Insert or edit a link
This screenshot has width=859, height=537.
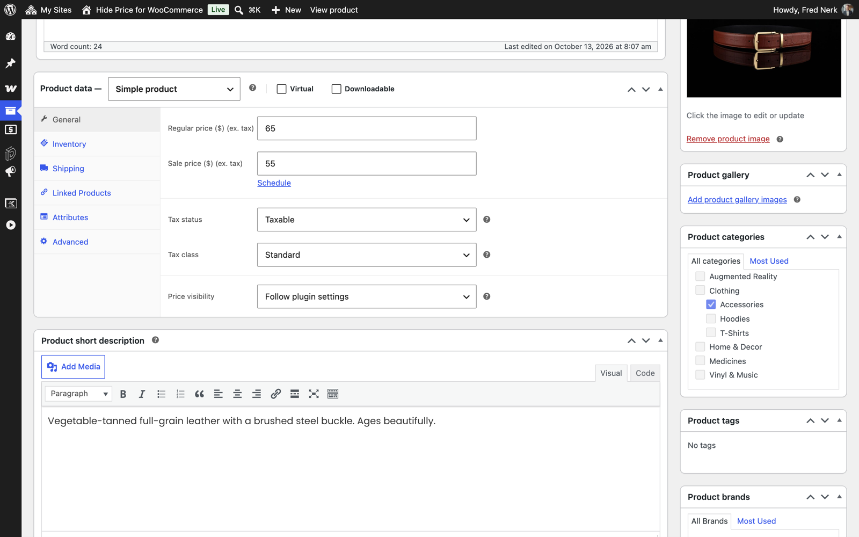tap(275, 394)
